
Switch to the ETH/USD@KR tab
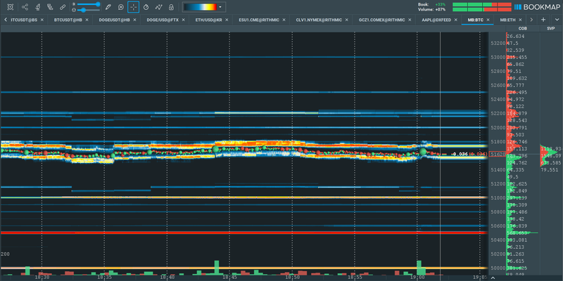pyautogui.click(x=207, y=20)
